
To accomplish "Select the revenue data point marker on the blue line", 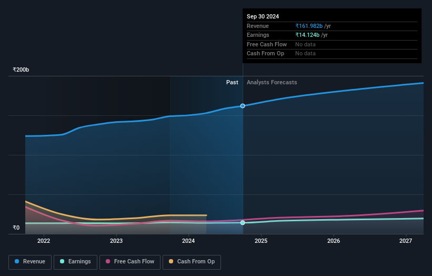I will point(243,106).
